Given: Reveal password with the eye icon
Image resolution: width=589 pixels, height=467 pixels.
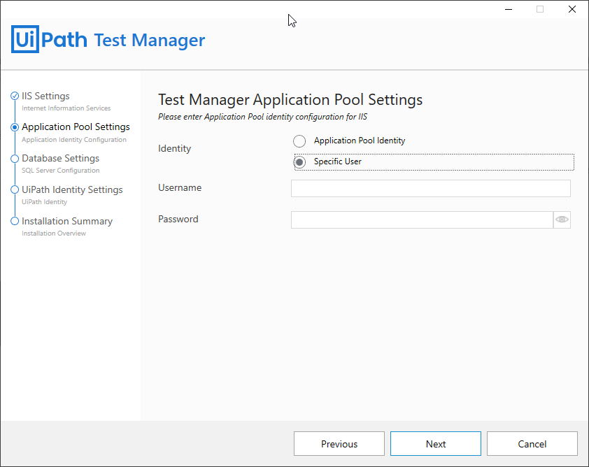Looking at the screenshot, I should pyautogui.click(x=562, y=220).
